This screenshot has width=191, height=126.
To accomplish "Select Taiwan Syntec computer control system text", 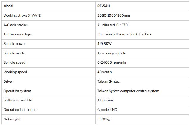I will click(128, 91).
